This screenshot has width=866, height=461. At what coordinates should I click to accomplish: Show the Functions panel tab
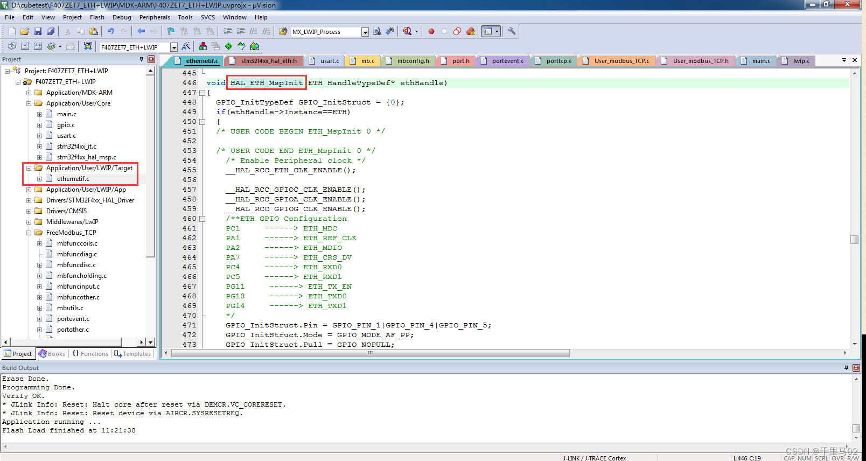(90, 354)
